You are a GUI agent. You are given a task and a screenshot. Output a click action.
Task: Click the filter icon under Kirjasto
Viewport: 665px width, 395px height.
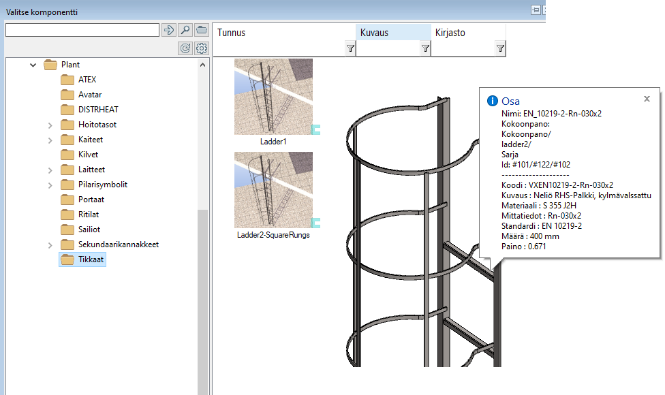[x=500, y=48]
